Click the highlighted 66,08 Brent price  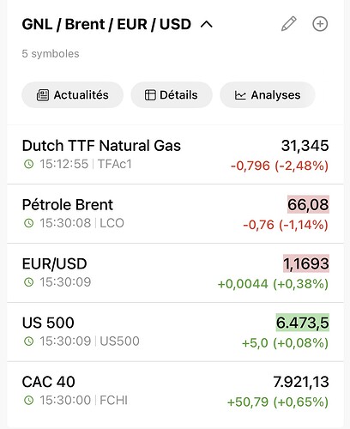click(x=308, y=204)
